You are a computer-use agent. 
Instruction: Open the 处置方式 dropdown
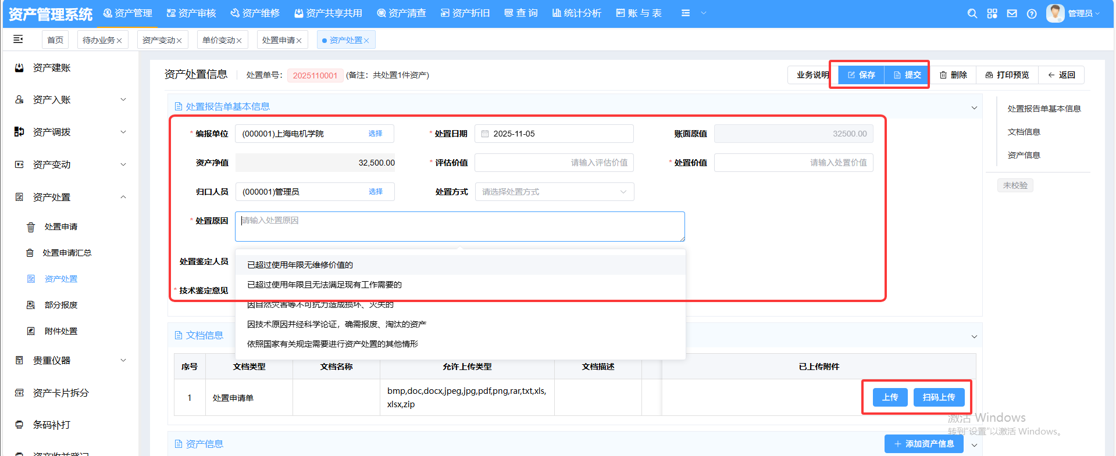[x=554, y=192]
